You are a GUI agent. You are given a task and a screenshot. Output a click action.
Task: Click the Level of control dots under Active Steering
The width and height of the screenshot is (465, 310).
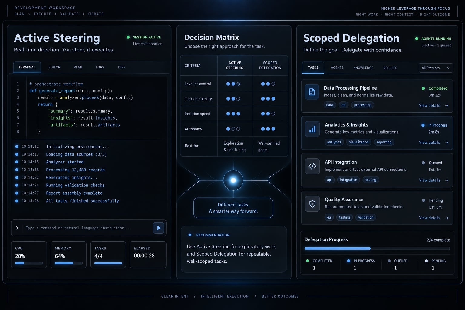coord(233,84)
